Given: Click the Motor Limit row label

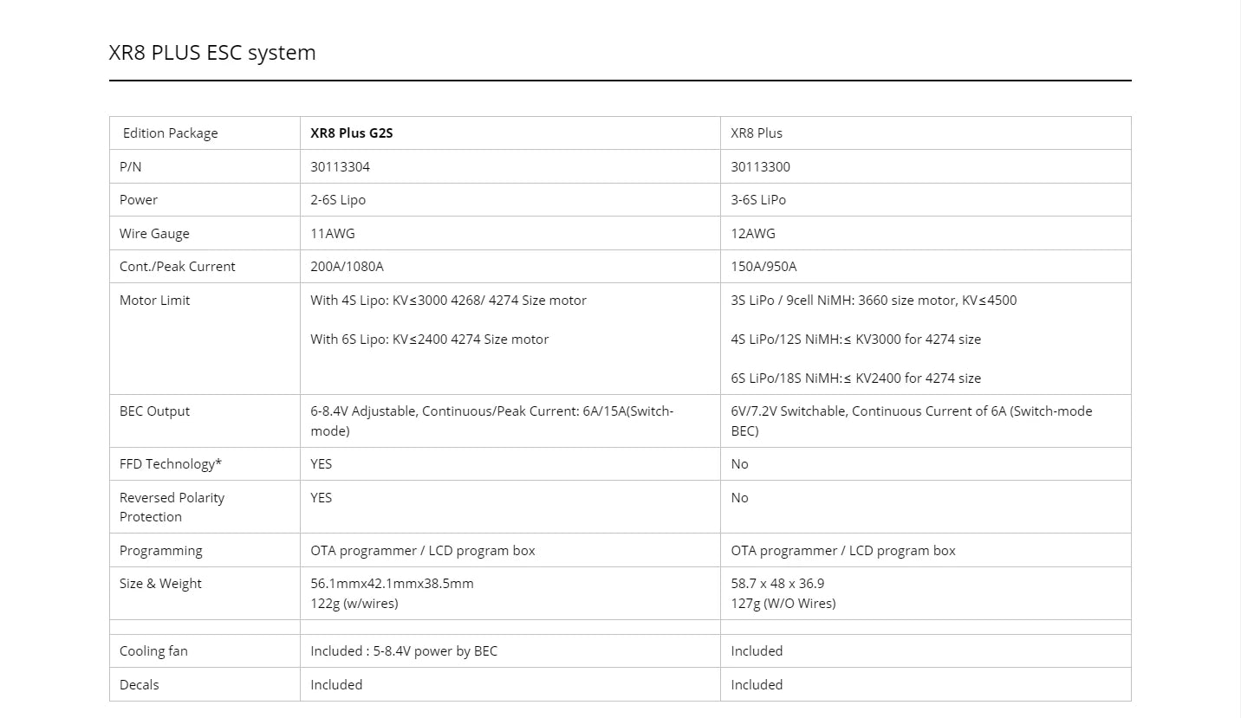Looking at the screenshot, I should (x=154, y=301).
